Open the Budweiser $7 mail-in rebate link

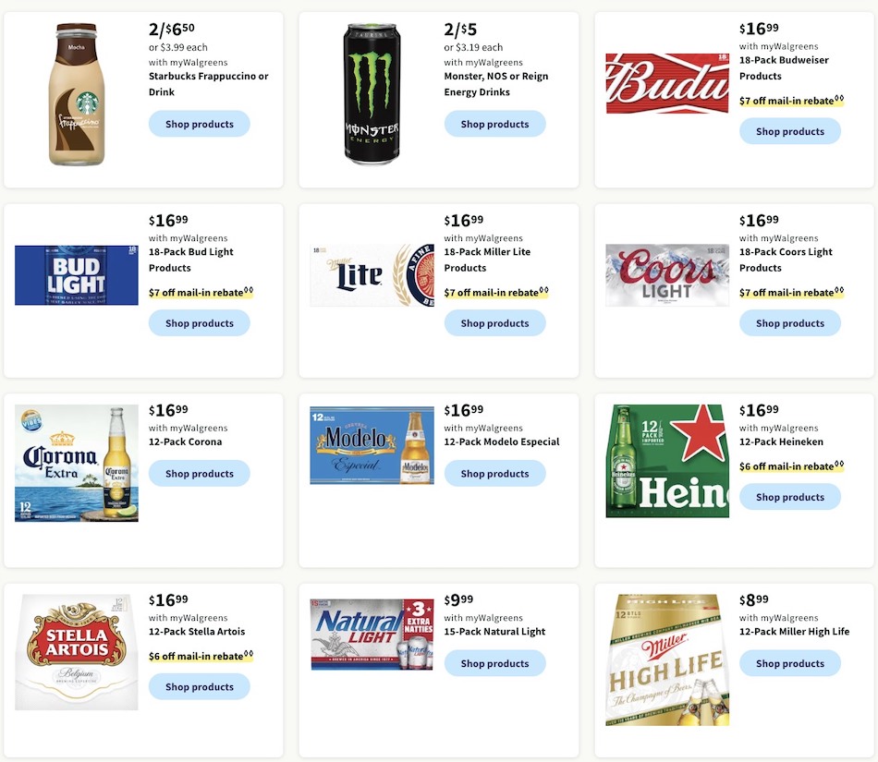(787, 100)
